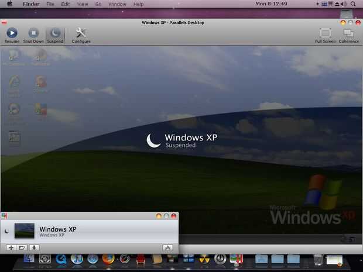Open the first blue folder in Dock
Viewport: 363px width, 272px height.
(x=261, y=259)
